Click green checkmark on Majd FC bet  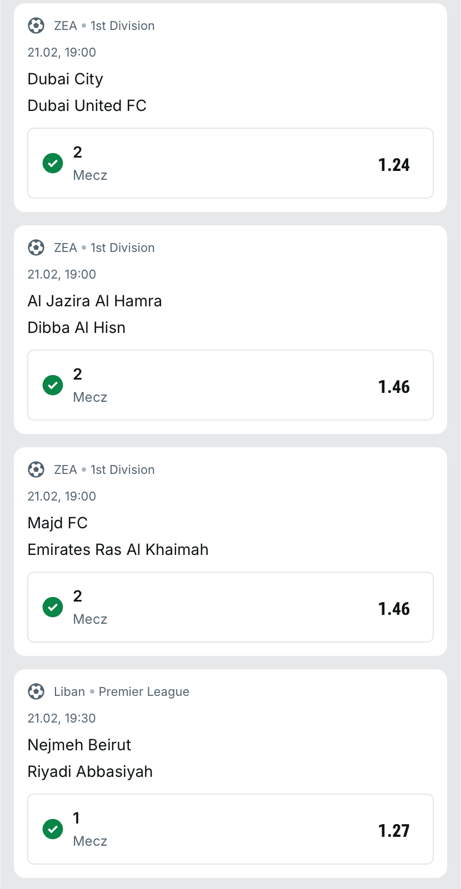(x=53, y=607)
